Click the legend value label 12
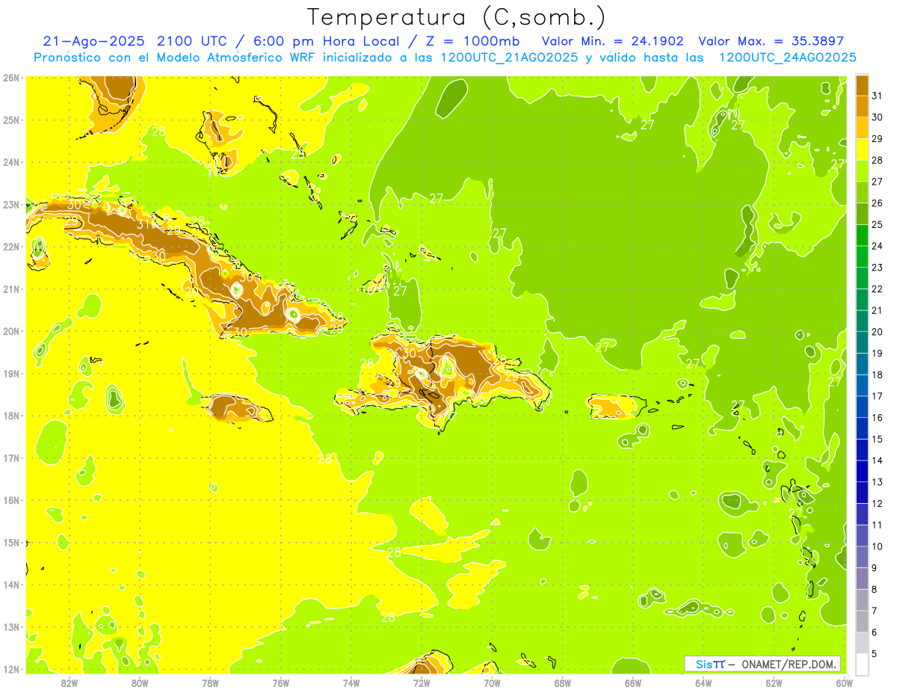This screenshot has height=693, width=897. coord(878,503)
